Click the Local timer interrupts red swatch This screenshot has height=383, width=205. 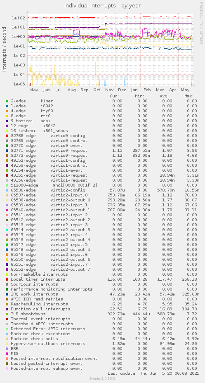tap(7, 279)
